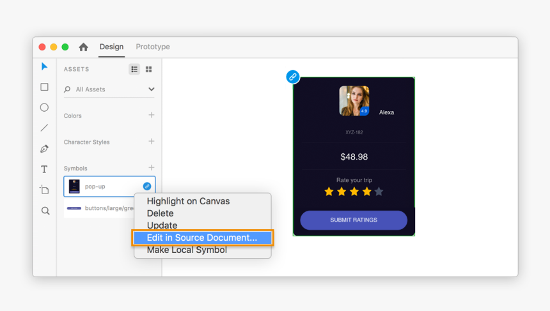Choose Edit in Source Document menu item
The image size is (550, 311).
(x=202, y=238)
